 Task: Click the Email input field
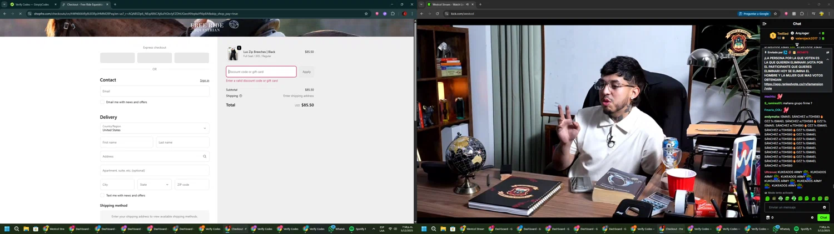155,91
